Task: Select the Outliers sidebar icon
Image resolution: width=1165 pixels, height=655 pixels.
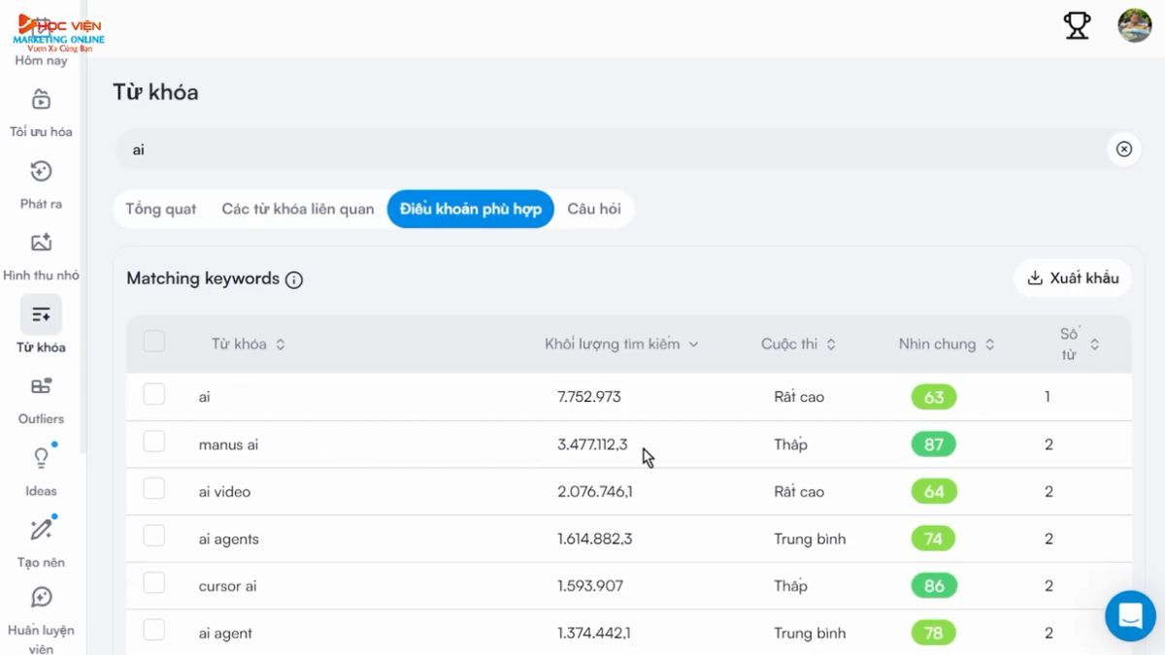Action: point(41,386)
